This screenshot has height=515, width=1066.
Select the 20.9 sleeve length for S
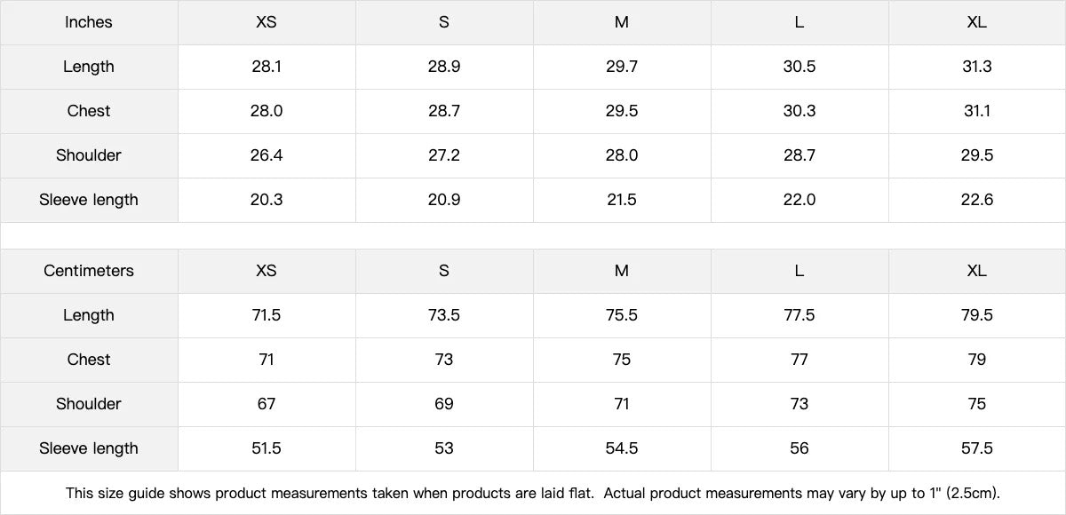[444, 200]
